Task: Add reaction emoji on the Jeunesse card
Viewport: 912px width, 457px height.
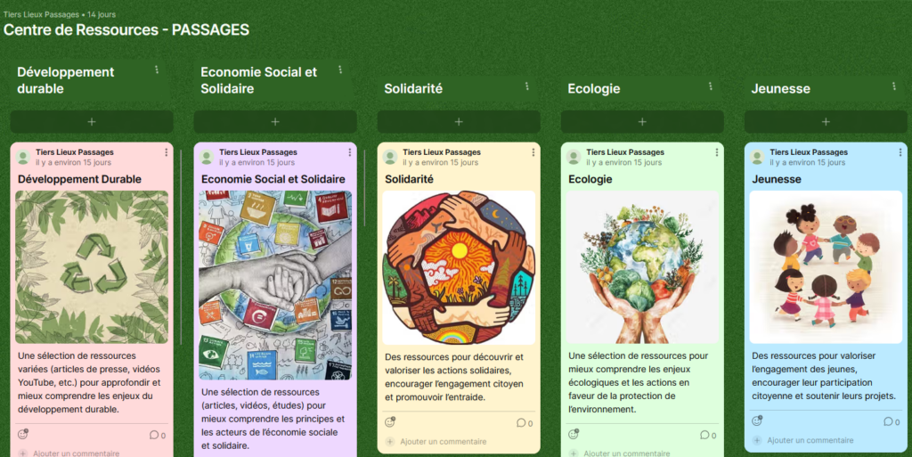Action: click(x=757, y=421)
